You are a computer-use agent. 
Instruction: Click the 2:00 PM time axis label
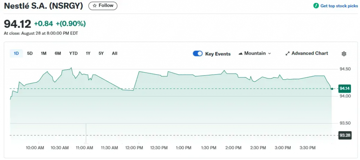tap(233, 148)
